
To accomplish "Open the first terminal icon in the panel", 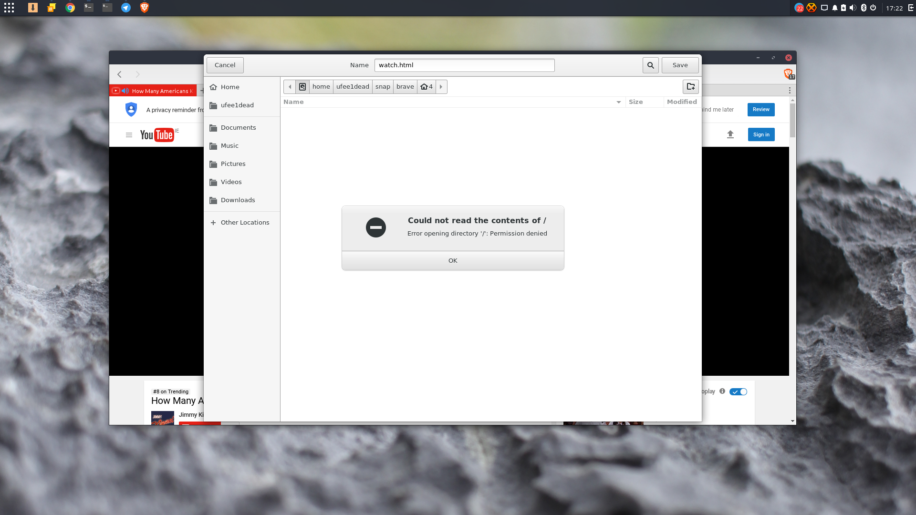I will tap(89, 8).
